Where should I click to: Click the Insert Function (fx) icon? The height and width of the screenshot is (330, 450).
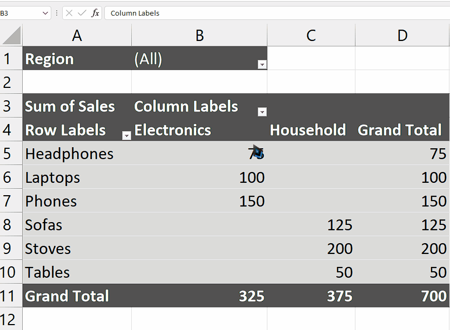pyautogui.click(x=95, y=13)
